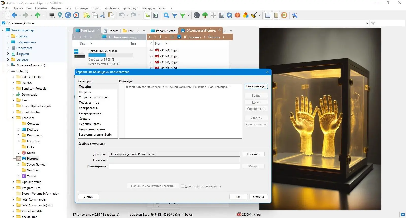This screenshot has height=218, width=406.
Task: Expand the Downloads folder node in tree
Action: click(13, 95)
